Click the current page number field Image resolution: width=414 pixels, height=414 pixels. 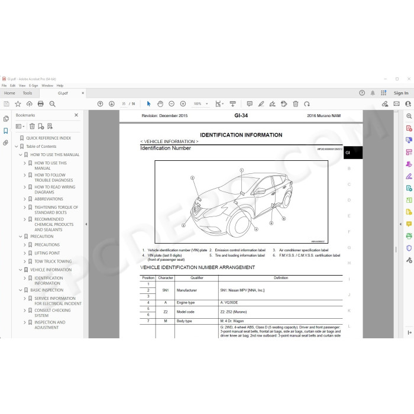pyautogui.click(x=124, y=103)
